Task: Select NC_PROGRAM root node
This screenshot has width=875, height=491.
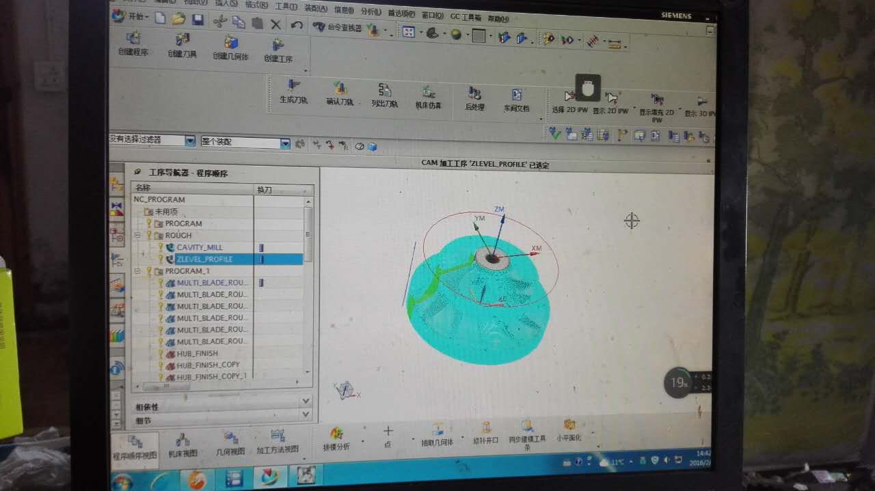Action: pos(159,199)
